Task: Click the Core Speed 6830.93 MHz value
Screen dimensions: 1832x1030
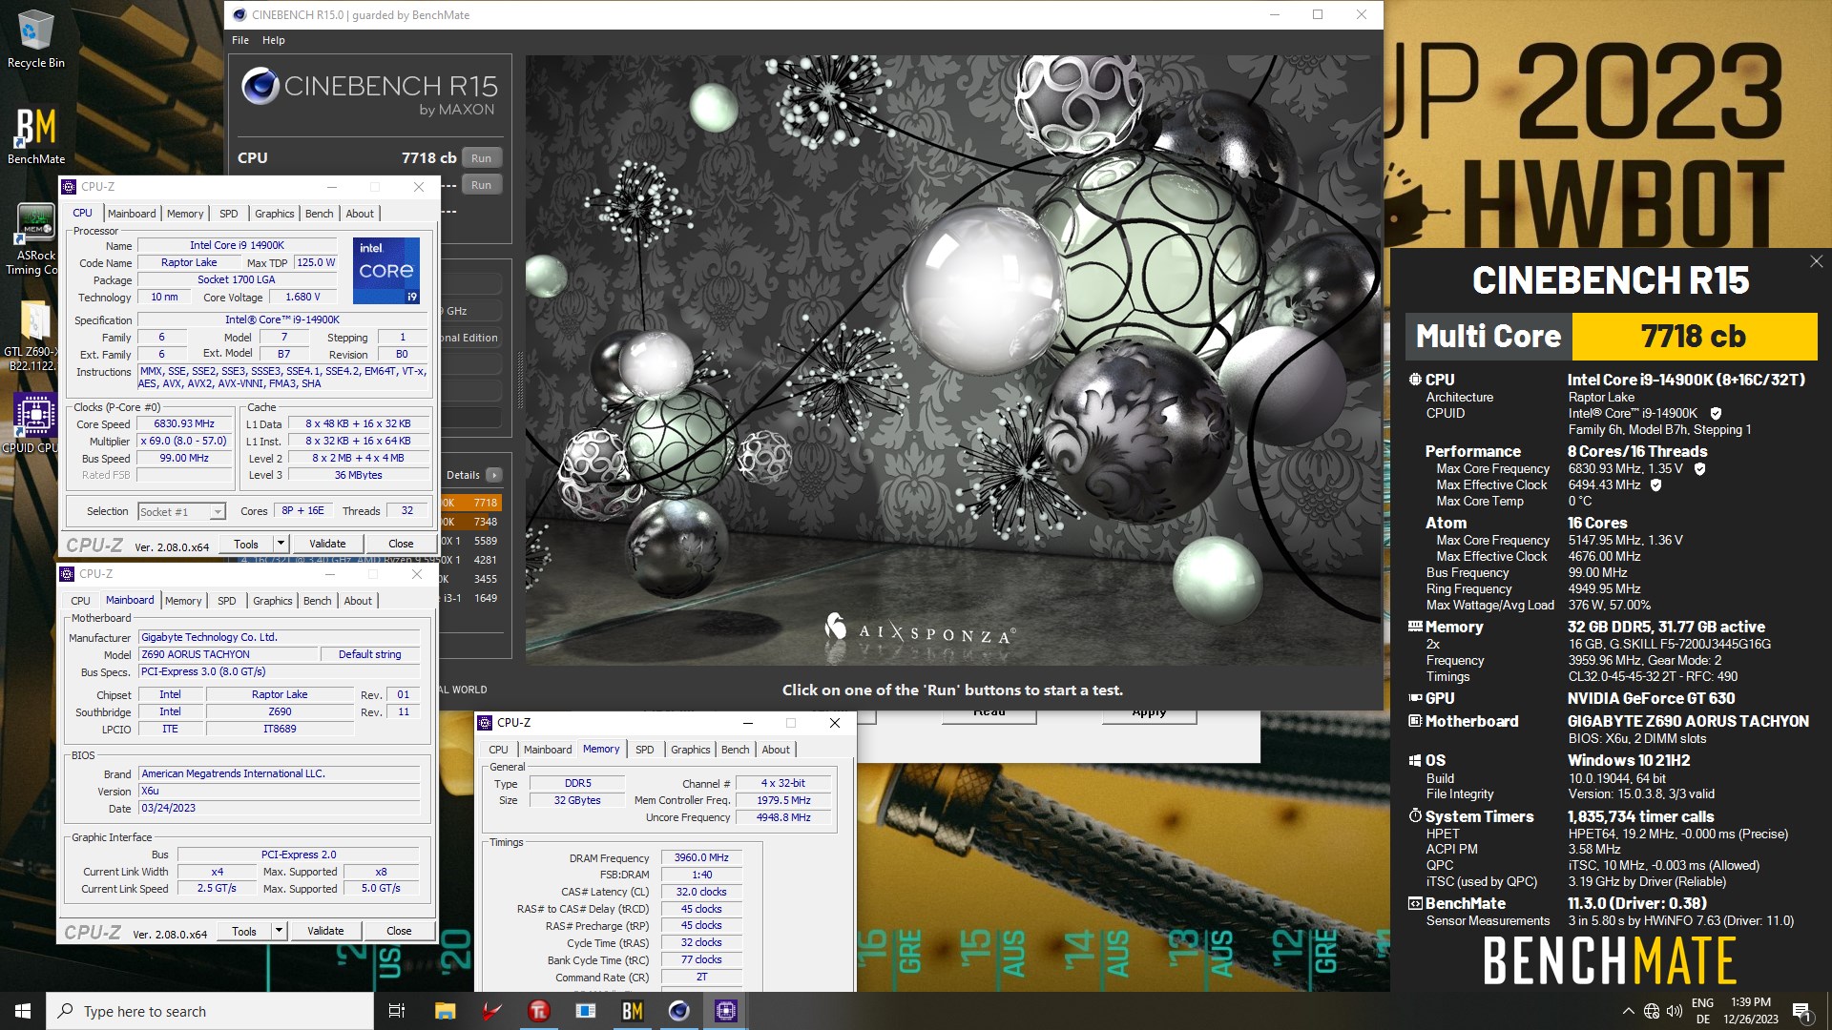Action: (184, 424)
